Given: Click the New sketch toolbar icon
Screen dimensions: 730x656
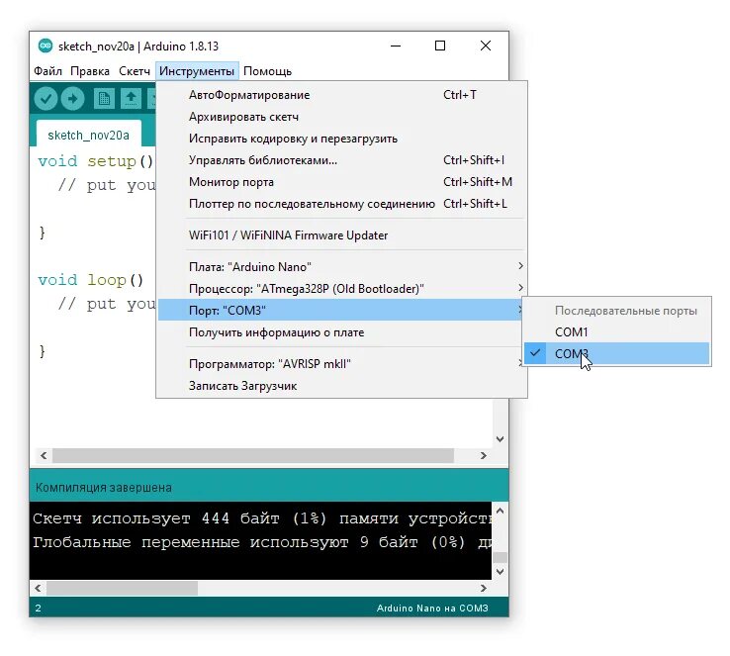Looking at the screenshot, I should tap(104, 99).
